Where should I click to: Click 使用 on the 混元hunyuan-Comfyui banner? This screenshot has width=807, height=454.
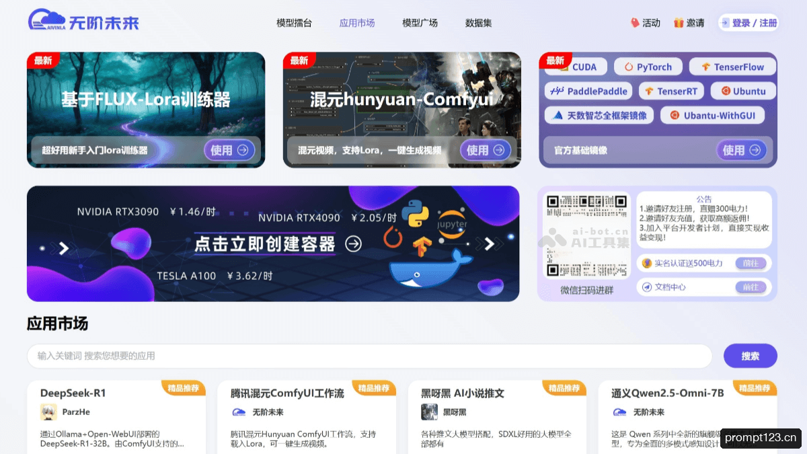tap(486, 150)
